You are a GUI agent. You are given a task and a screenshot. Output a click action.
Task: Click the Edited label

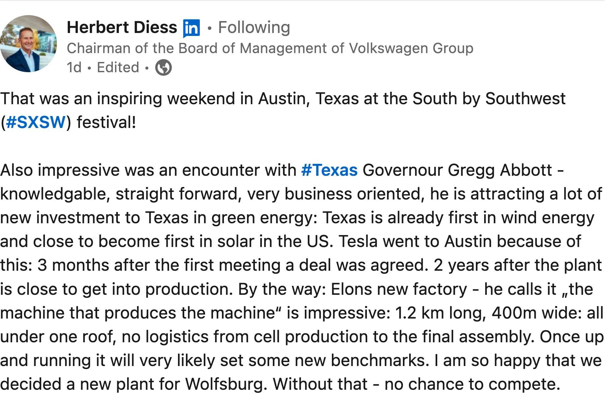[118, 68]
